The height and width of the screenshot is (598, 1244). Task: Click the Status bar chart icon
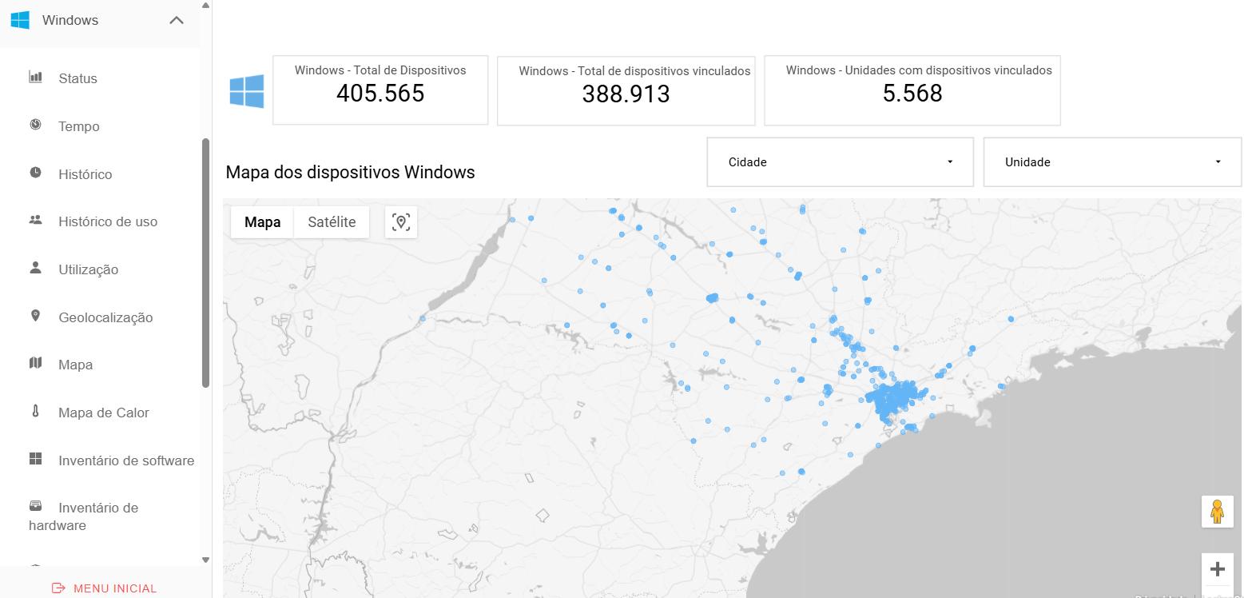(35, 78)
